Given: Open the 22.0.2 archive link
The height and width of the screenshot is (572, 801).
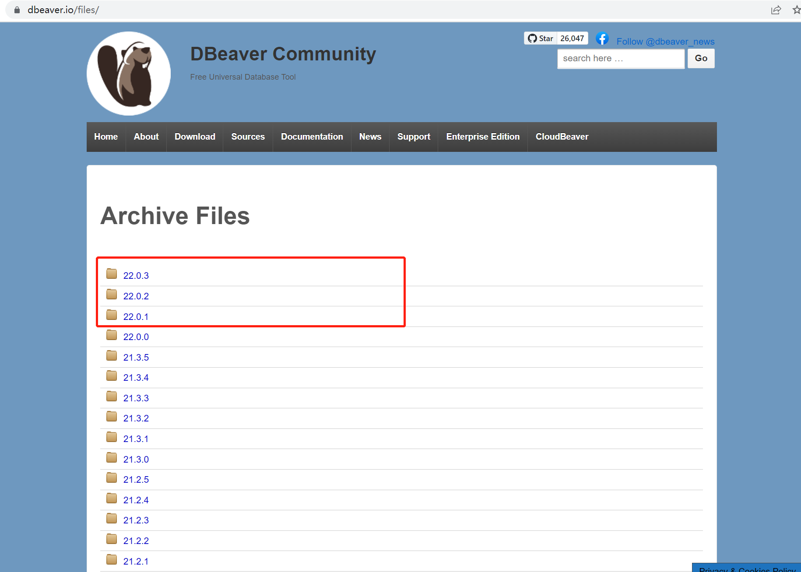Looking at the screenshot, I should pyautogui.click(x=136, y=296).
